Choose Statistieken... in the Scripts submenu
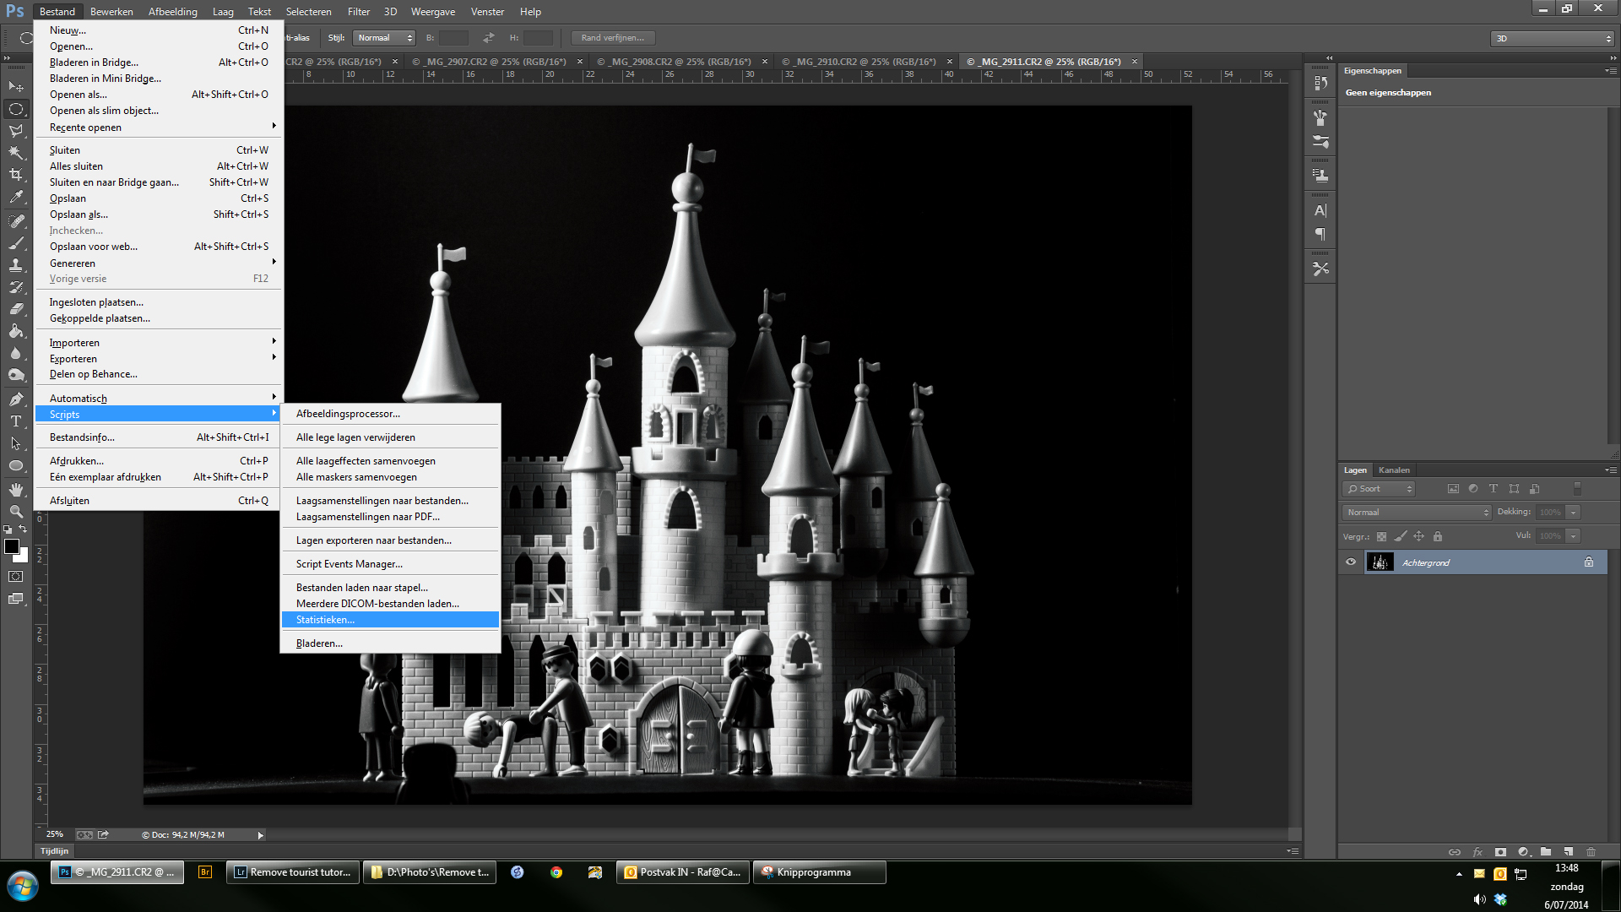 (390, 620)
